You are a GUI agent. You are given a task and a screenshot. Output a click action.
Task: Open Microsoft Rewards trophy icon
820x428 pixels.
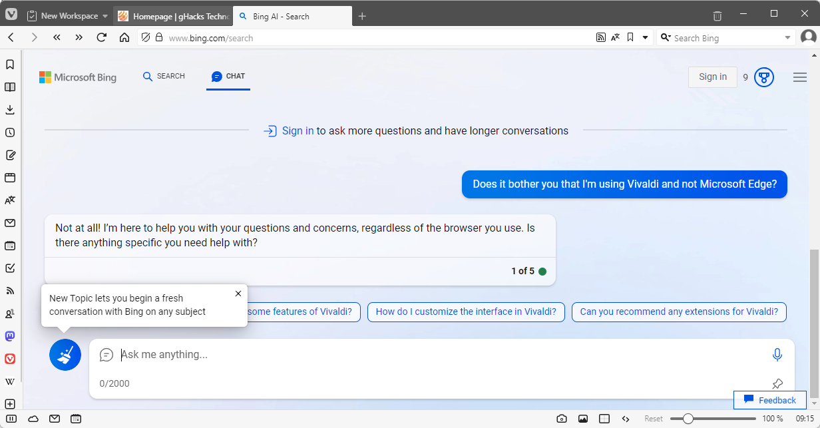[x=763, y=77]
